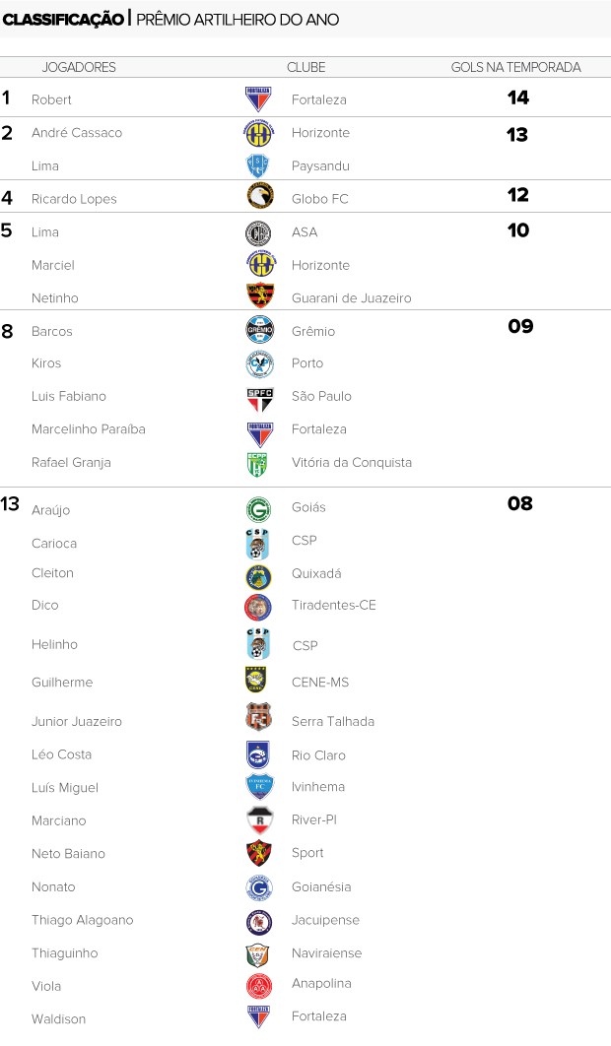
Task: Click the Paysandu club crest
Action: pyautogui.click(x=258, y=164)
